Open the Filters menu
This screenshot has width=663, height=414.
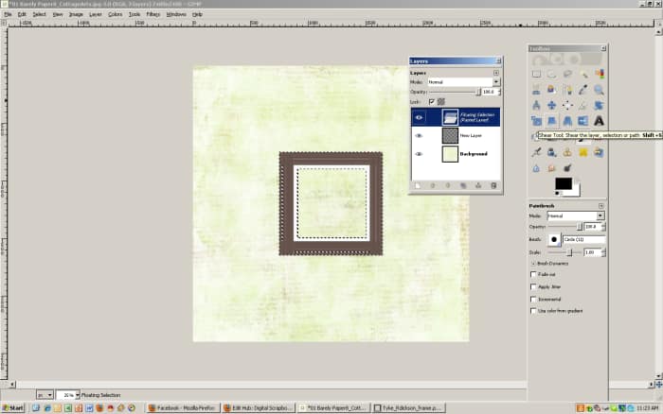153,14
